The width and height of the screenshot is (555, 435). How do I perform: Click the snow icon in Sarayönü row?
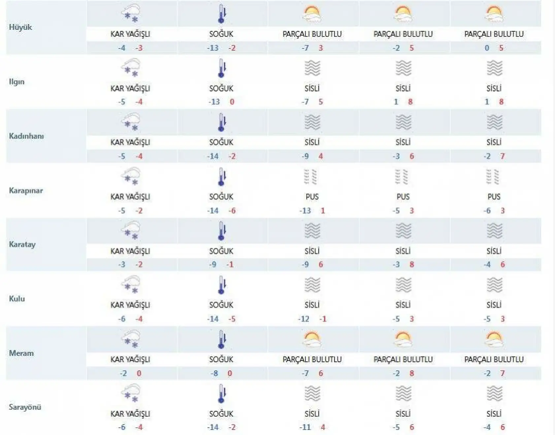[x=131, y=393]
